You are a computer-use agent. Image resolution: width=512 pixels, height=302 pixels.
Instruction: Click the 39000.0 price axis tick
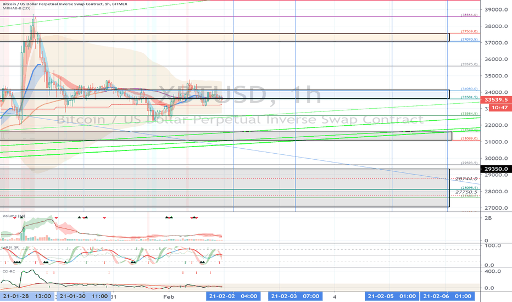496,10
